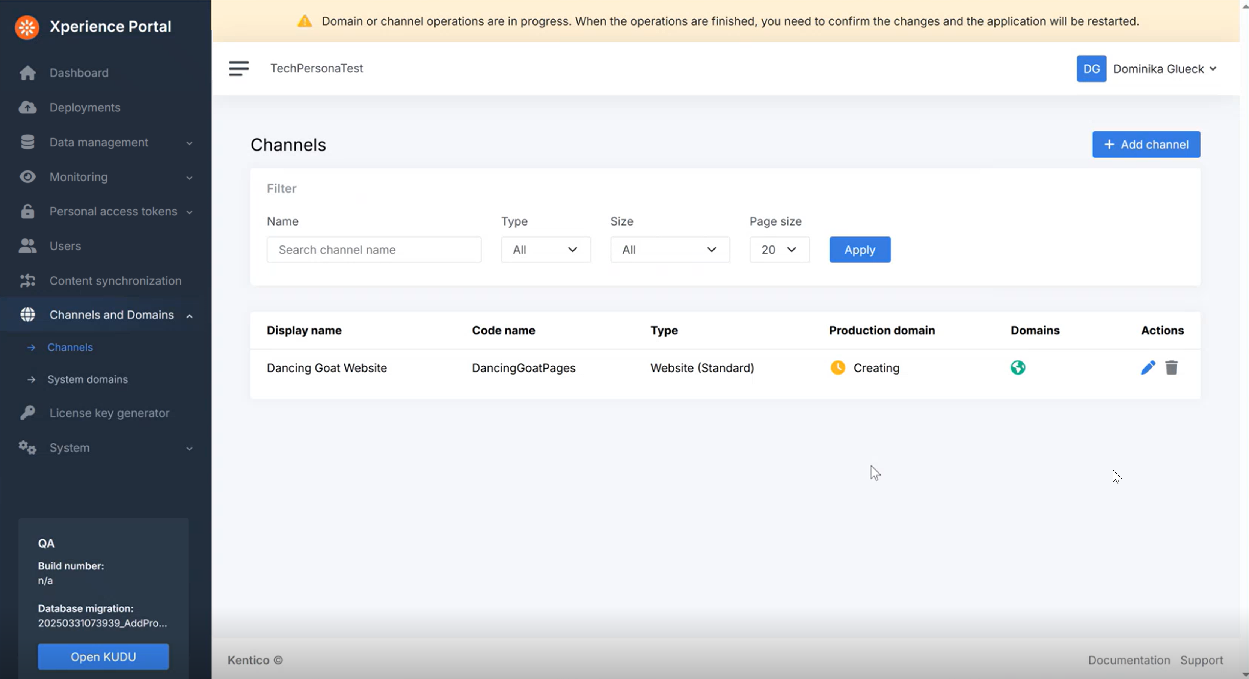Open the Documentation footer link

click(x=1128, y=660)
